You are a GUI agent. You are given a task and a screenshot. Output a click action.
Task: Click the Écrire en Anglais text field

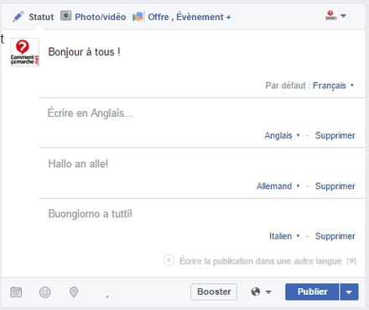(202, 113)
